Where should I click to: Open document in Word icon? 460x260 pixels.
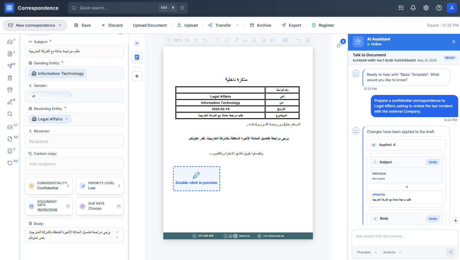coord(286,40)
